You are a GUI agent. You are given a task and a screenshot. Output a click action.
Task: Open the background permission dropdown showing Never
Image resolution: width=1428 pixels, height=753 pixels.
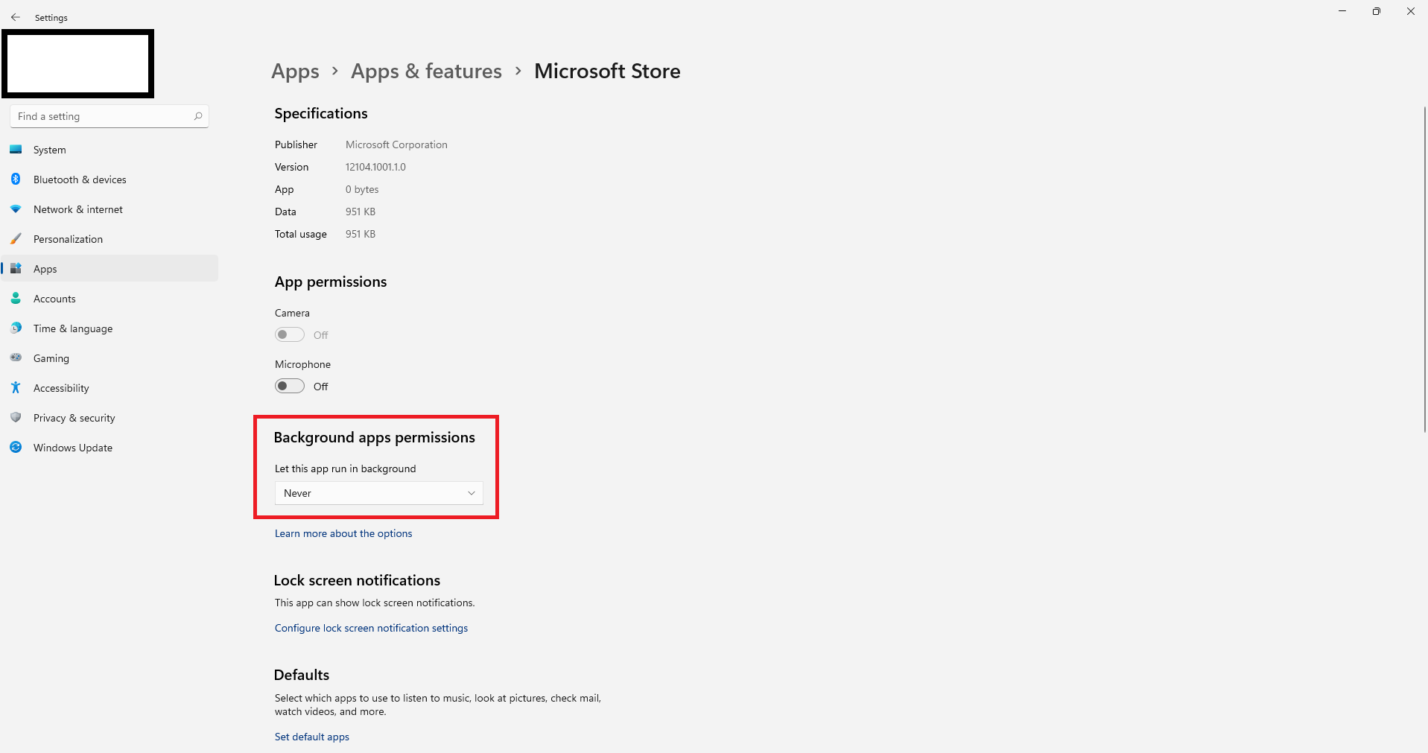tap(379, 493)
